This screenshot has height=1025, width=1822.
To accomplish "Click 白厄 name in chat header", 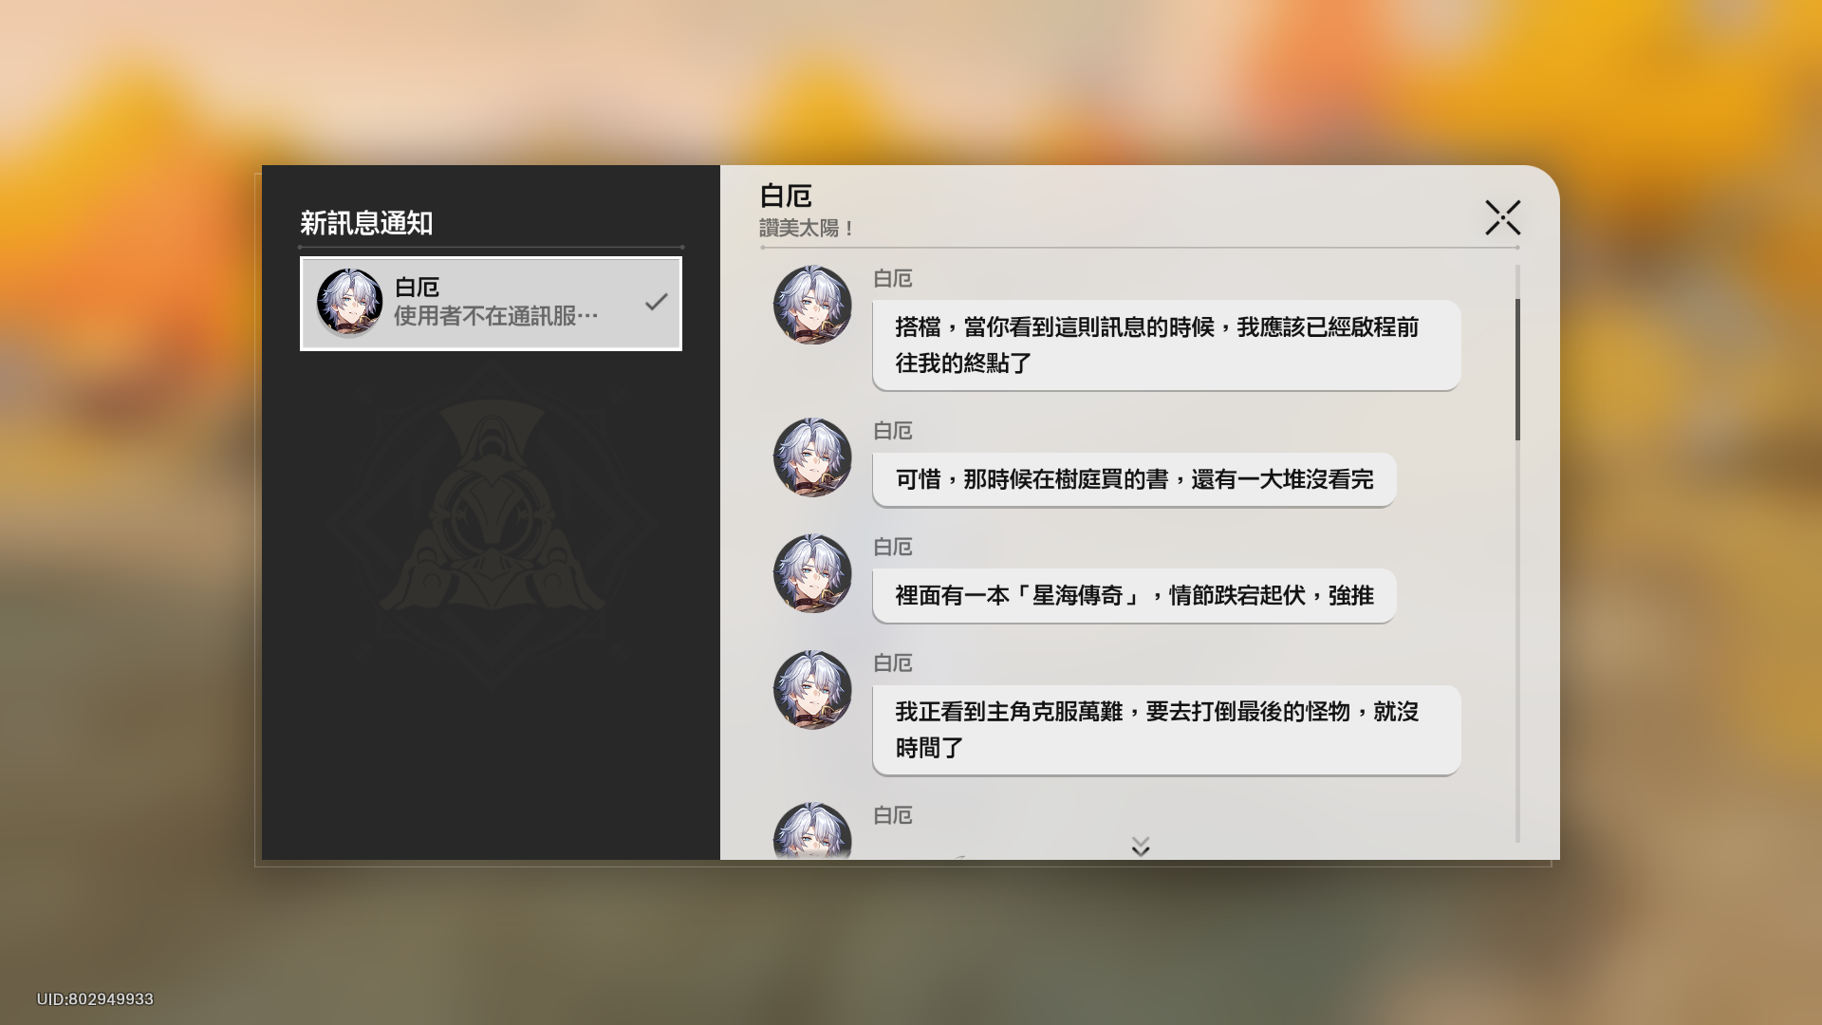I will (786, 196).
